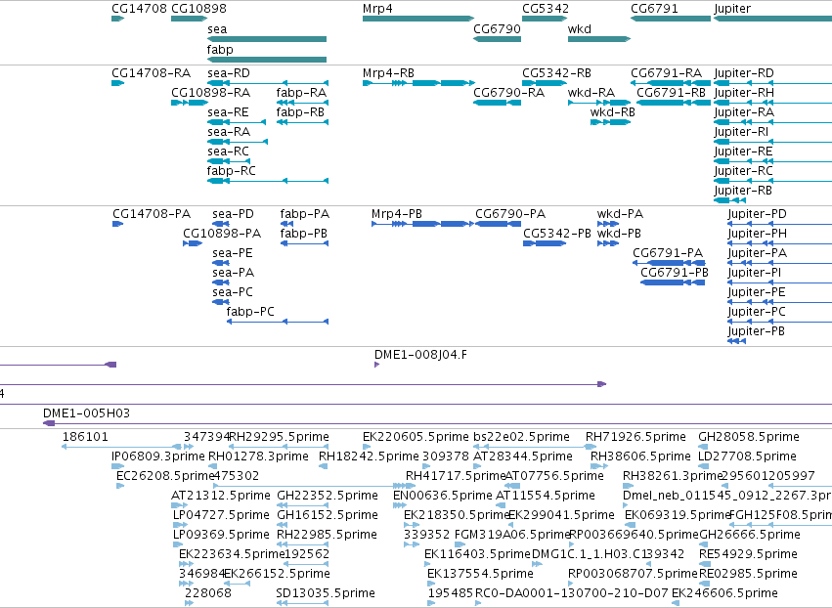The image size is (832, 608).
Task: Select EST EC26208.5prime
Action: pyautogui.click(x=120, y=486)
